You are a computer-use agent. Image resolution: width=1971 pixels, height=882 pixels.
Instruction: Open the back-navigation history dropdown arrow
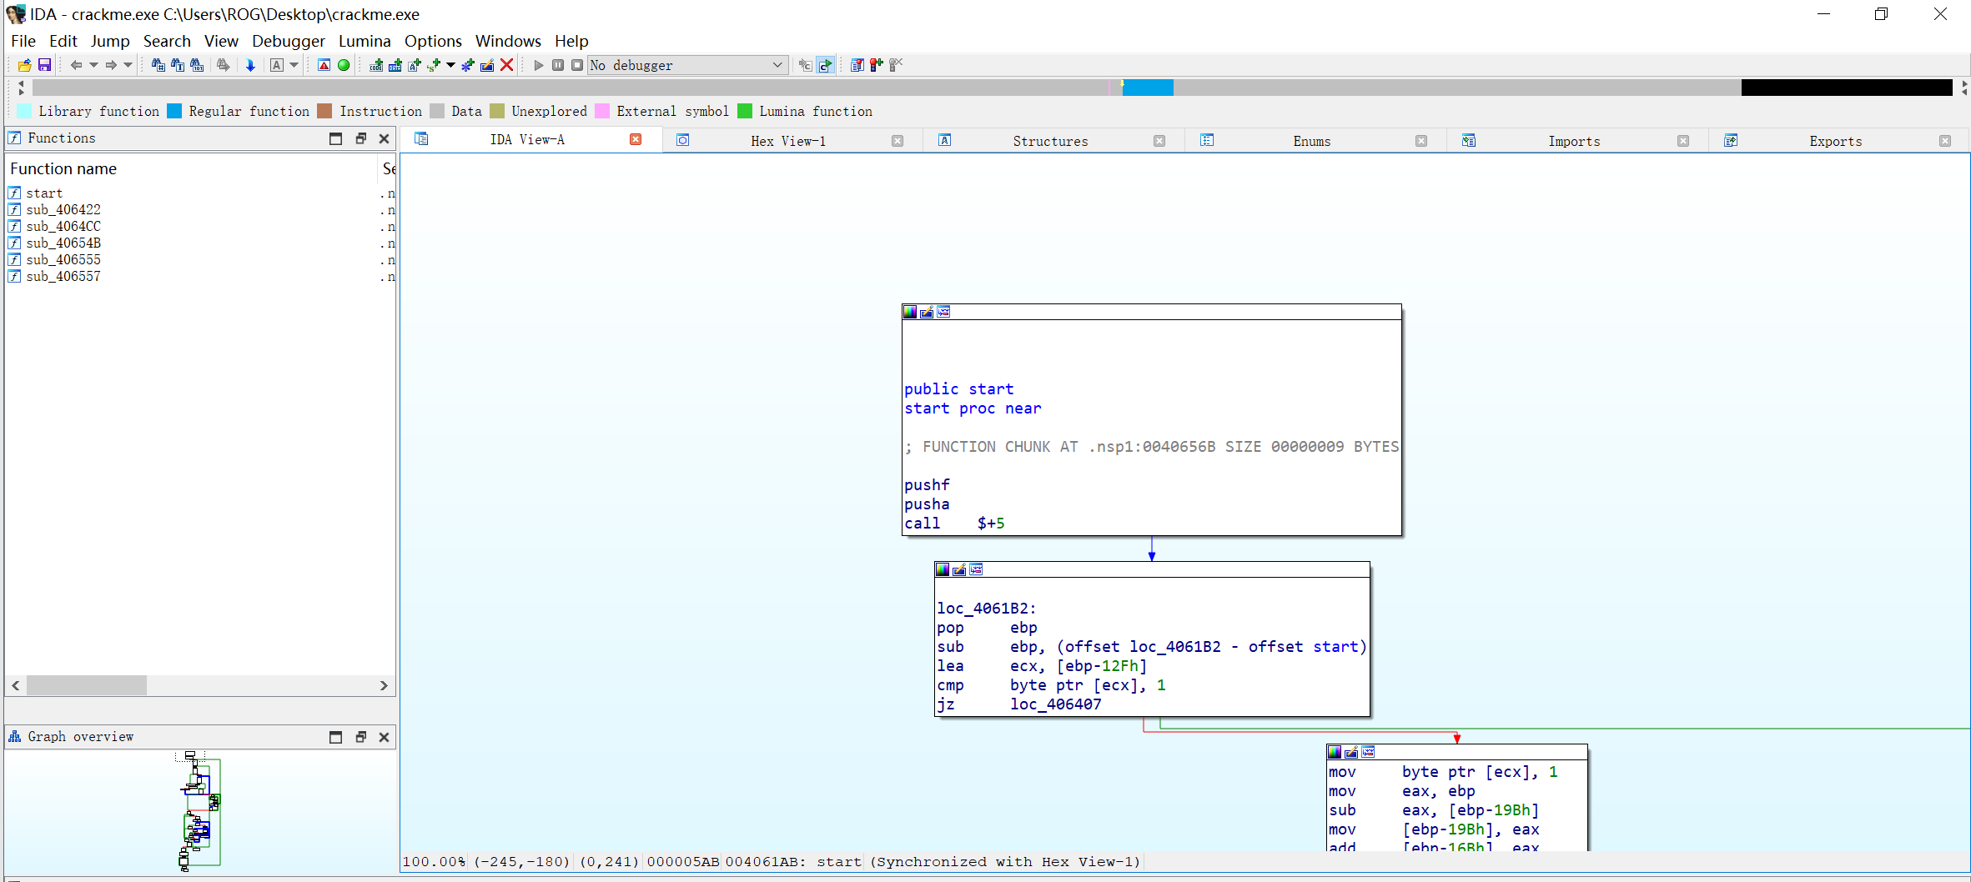93,65
